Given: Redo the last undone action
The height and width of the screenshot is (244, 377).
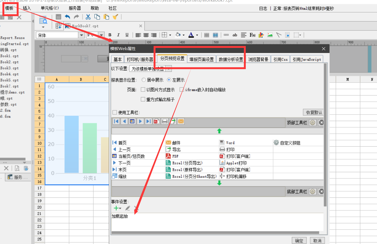Looking at the screenshot, I should (77, 17).
